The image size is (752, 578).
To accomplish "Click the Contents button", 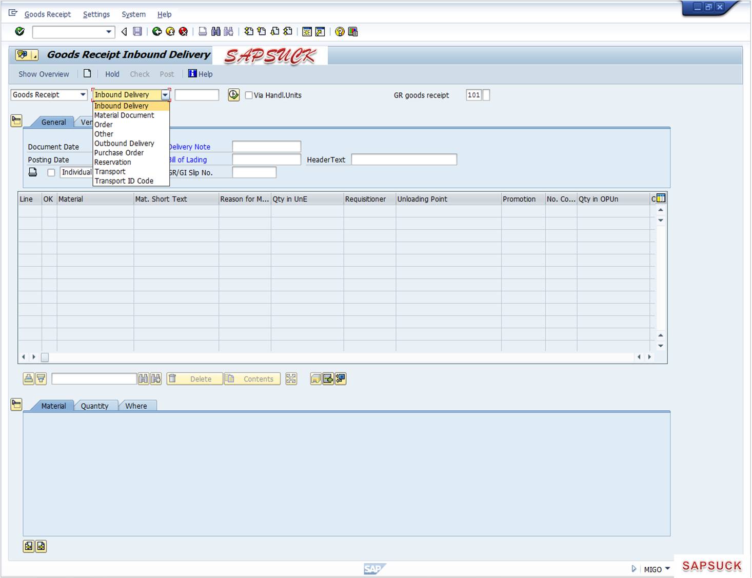I will [x=252, y=379].
